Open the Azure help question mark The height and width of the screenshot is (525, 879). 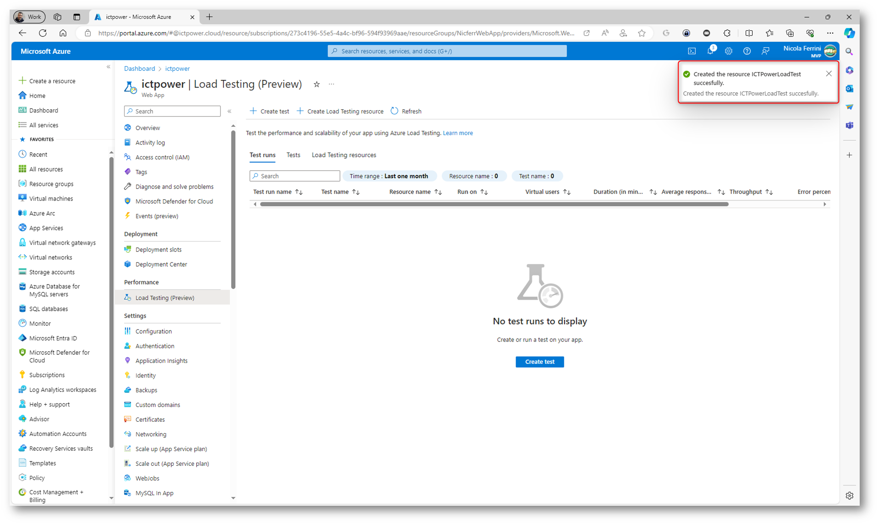(747, 51)
